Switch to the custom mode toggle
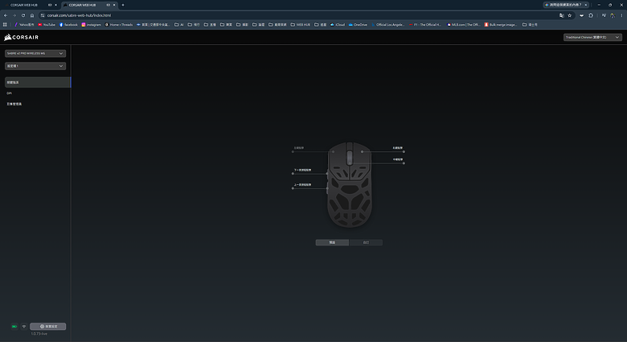The height and width of the screenshot is (342, 627). (366, 242)
